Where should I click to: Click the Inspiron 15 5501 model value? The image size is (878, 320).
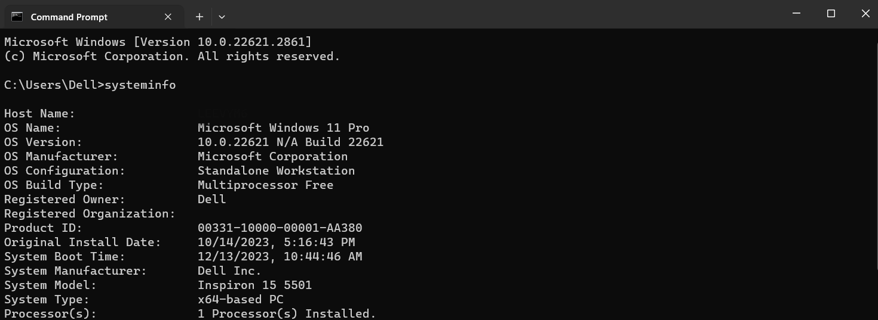pos(254,285)
